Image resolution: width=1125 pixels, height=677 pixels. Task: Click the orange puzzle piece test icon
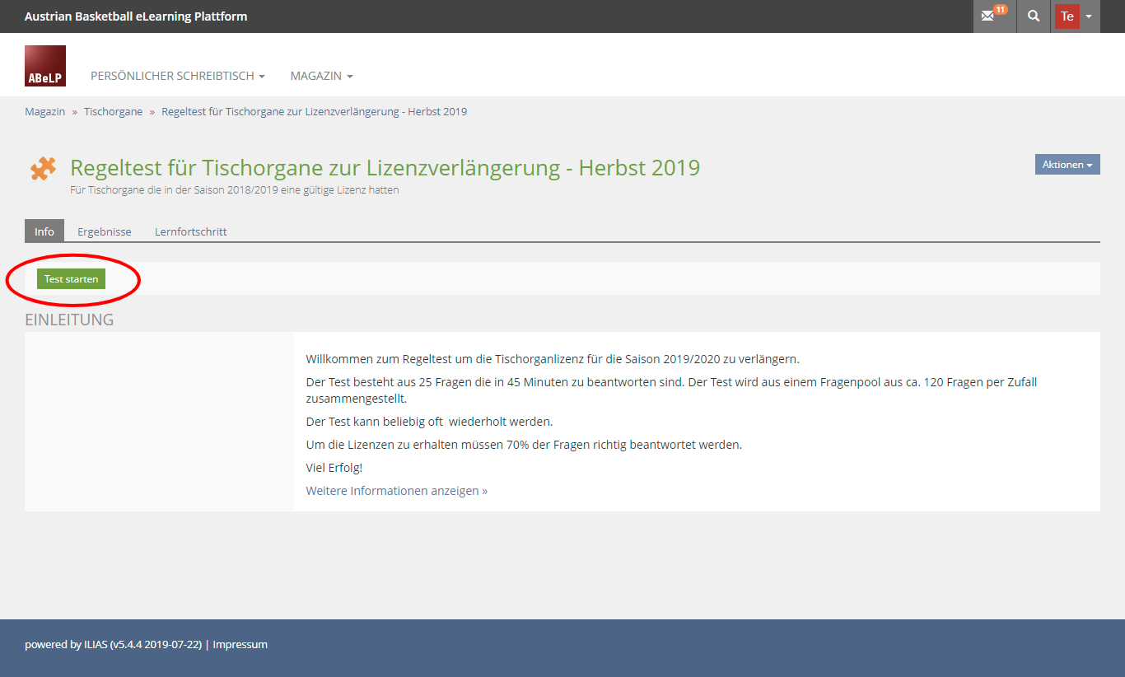(x=43, y=169)
